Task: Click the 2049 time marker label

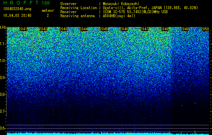Action: coord(185,29)
